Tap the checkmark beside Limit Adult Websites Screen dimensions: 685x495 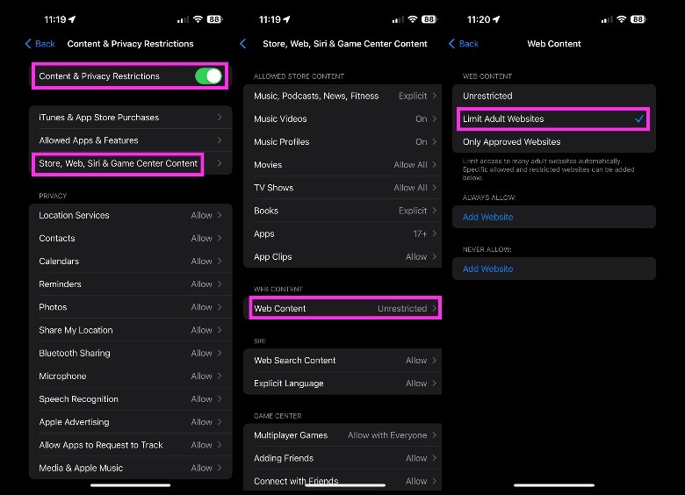point(639,118)
